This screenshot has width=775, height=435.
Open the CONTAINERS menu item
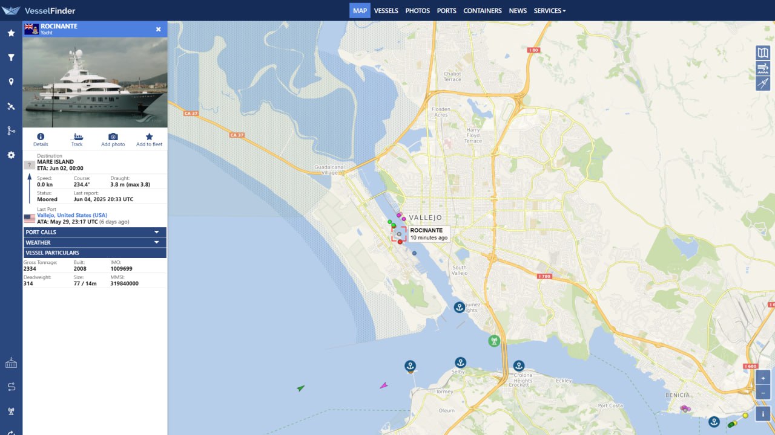point(483,10)
